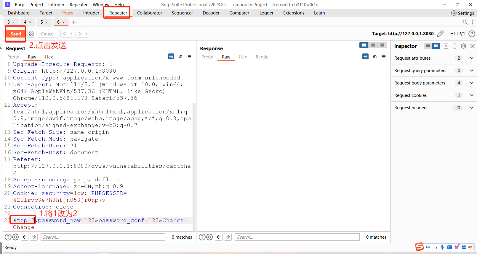Toggle word wrap in the Response panel
Image resolution: width=477 pixels, height=254 pixels.
(x=365, y=56)
